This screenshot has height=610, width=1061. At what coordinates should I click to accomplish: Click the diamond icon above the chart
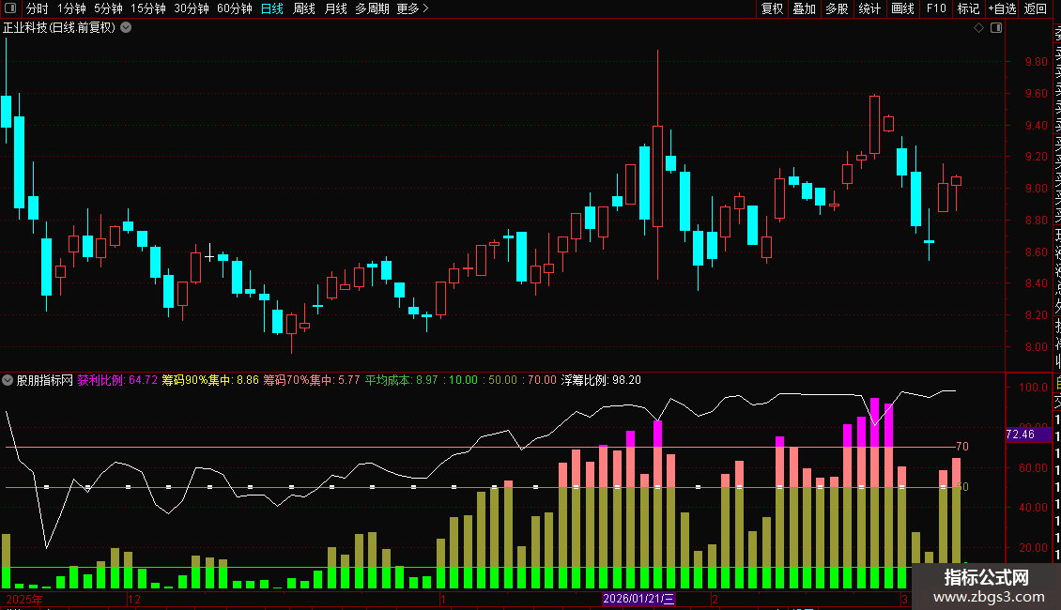pos(978,28)
